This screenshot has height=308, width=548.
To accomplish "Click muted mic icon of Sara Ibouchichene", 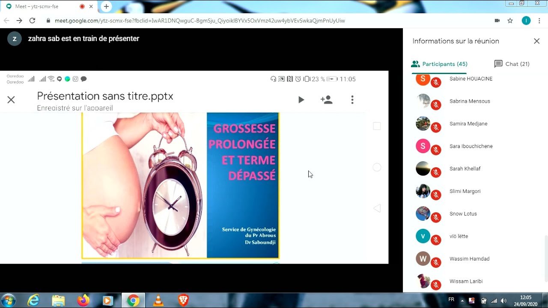I will (x=436, y=150).
